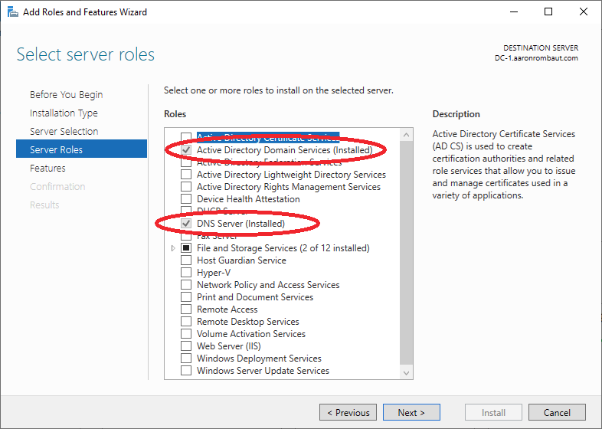Image resolution: width=602 pixels, height=429 pixels.
Task: Click the Next button
Action: pos(411,413)
